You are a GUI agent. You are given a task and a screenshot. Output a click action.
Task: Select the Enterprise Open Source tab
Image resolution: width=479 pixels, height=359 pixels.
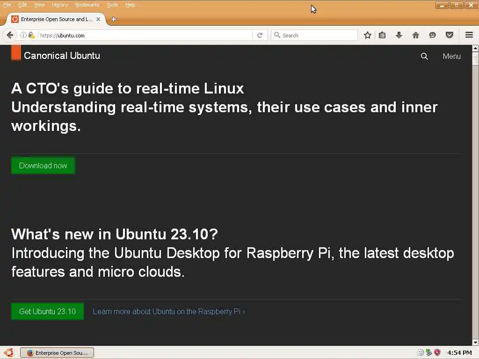pos(56,19)
